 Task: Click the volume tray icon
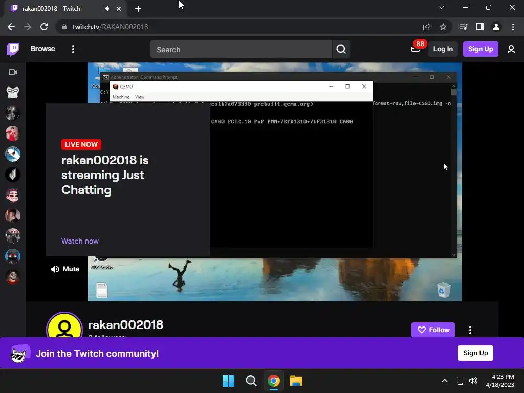tap(473, 381)
